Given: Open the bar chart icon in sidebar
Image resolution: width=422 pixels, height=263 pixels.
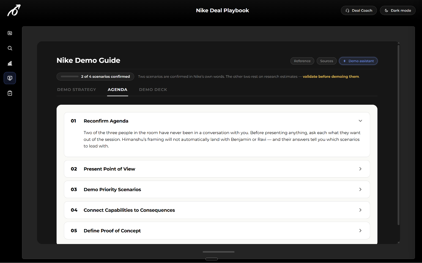Looking at the screenshot, I should pyautogui.click(x=10, y=63).
